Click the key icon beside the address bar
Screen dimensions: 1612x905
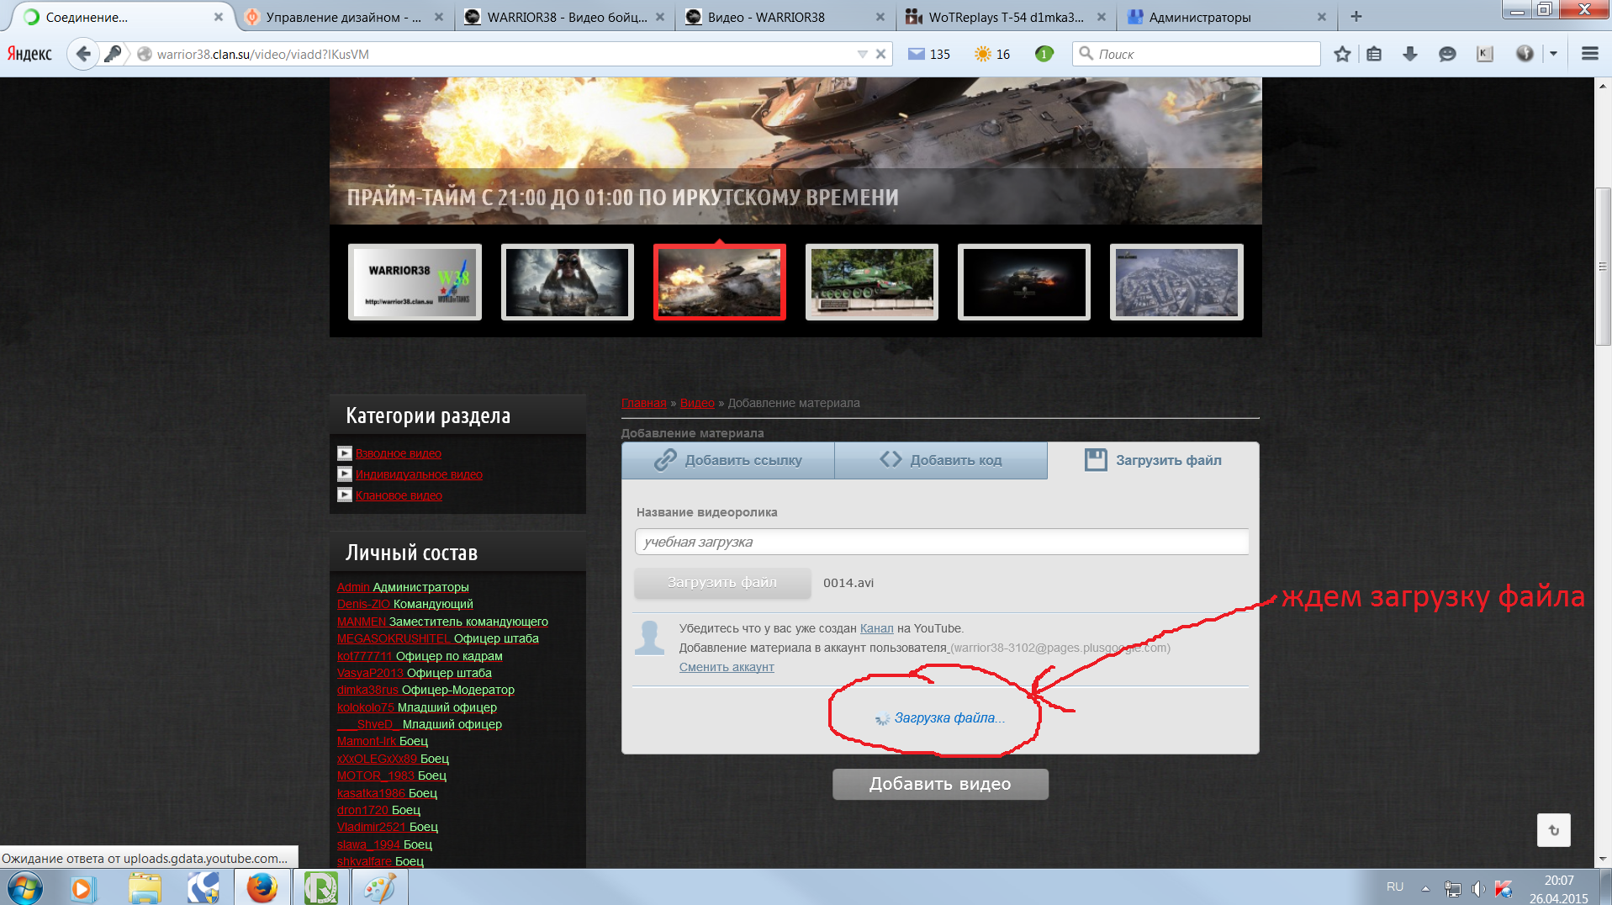(112, 54)
